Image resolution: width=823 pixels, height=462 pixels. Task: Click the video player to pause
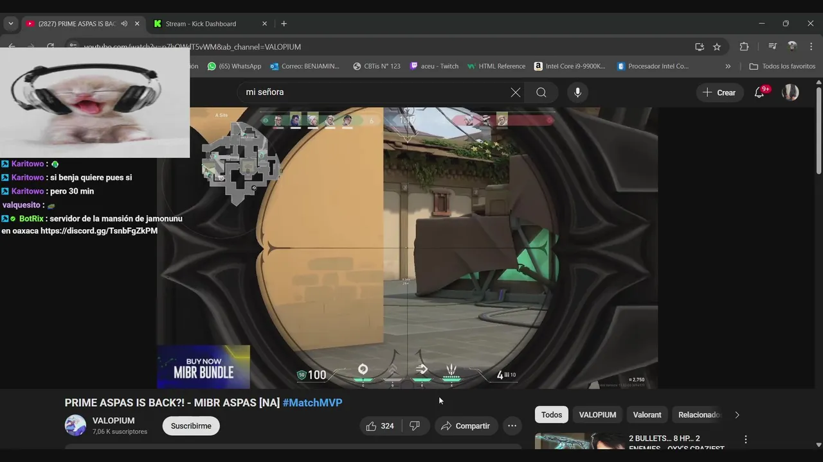point(407,248)
